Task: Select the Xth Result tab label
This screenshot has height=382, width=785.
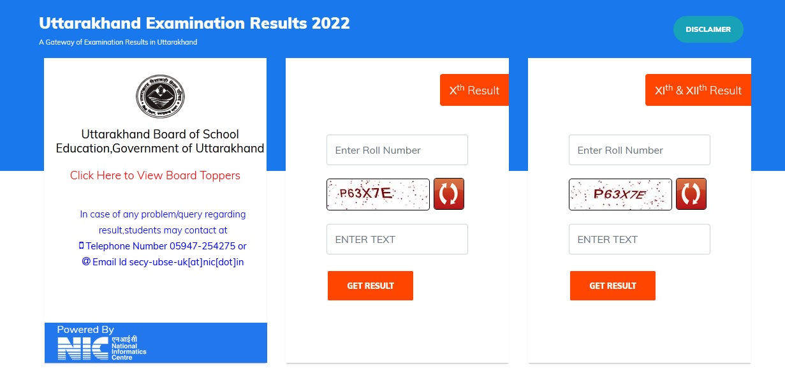Action: pyautogui.click(x=474, y=90)
